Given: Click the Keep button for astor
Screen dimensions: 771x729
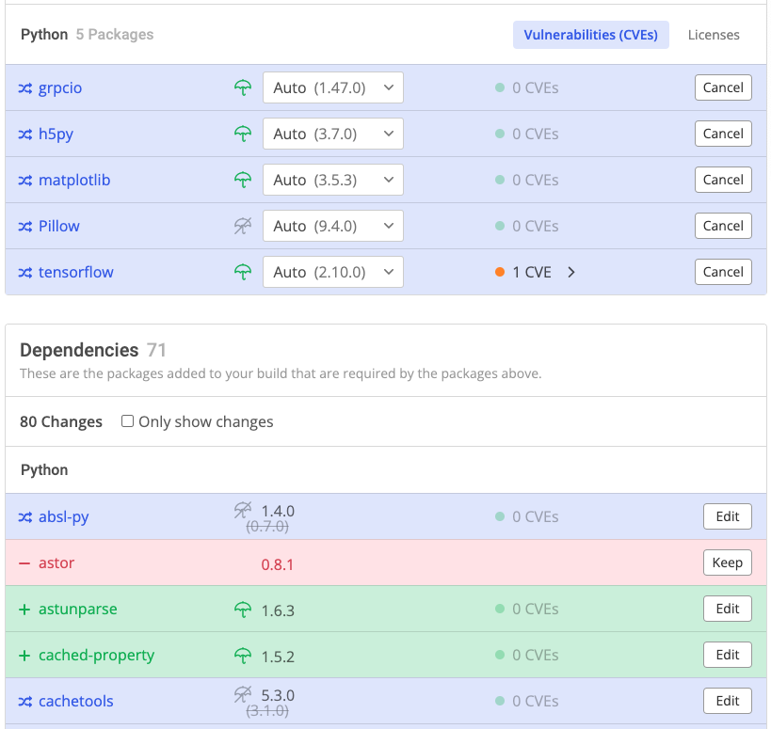Looking at the screenshot, I should pyautogui.click(x=727, y=563).
